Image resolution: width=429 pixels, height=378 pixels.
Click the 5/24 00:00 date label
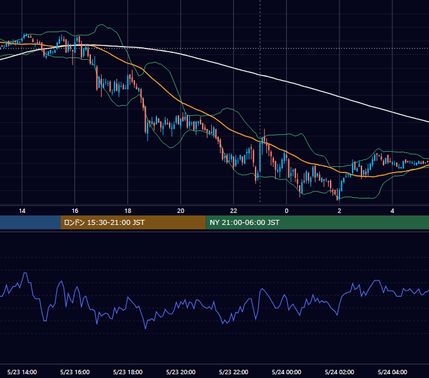[x=286, y=372]
